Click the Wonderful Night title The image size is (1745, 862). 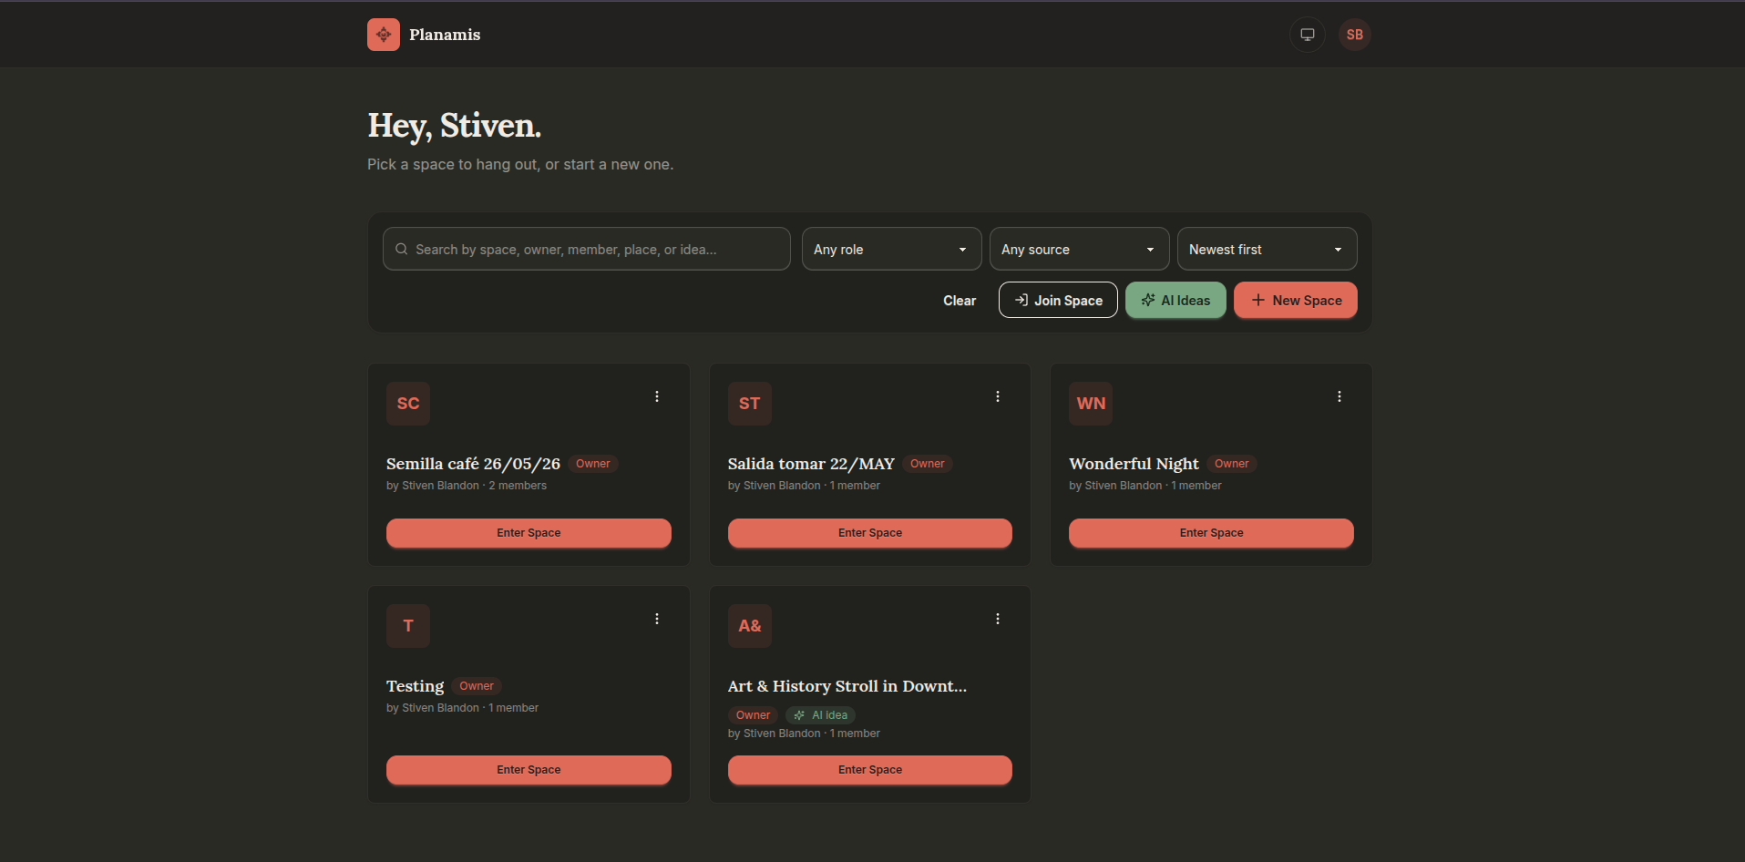pos(1134,464)
